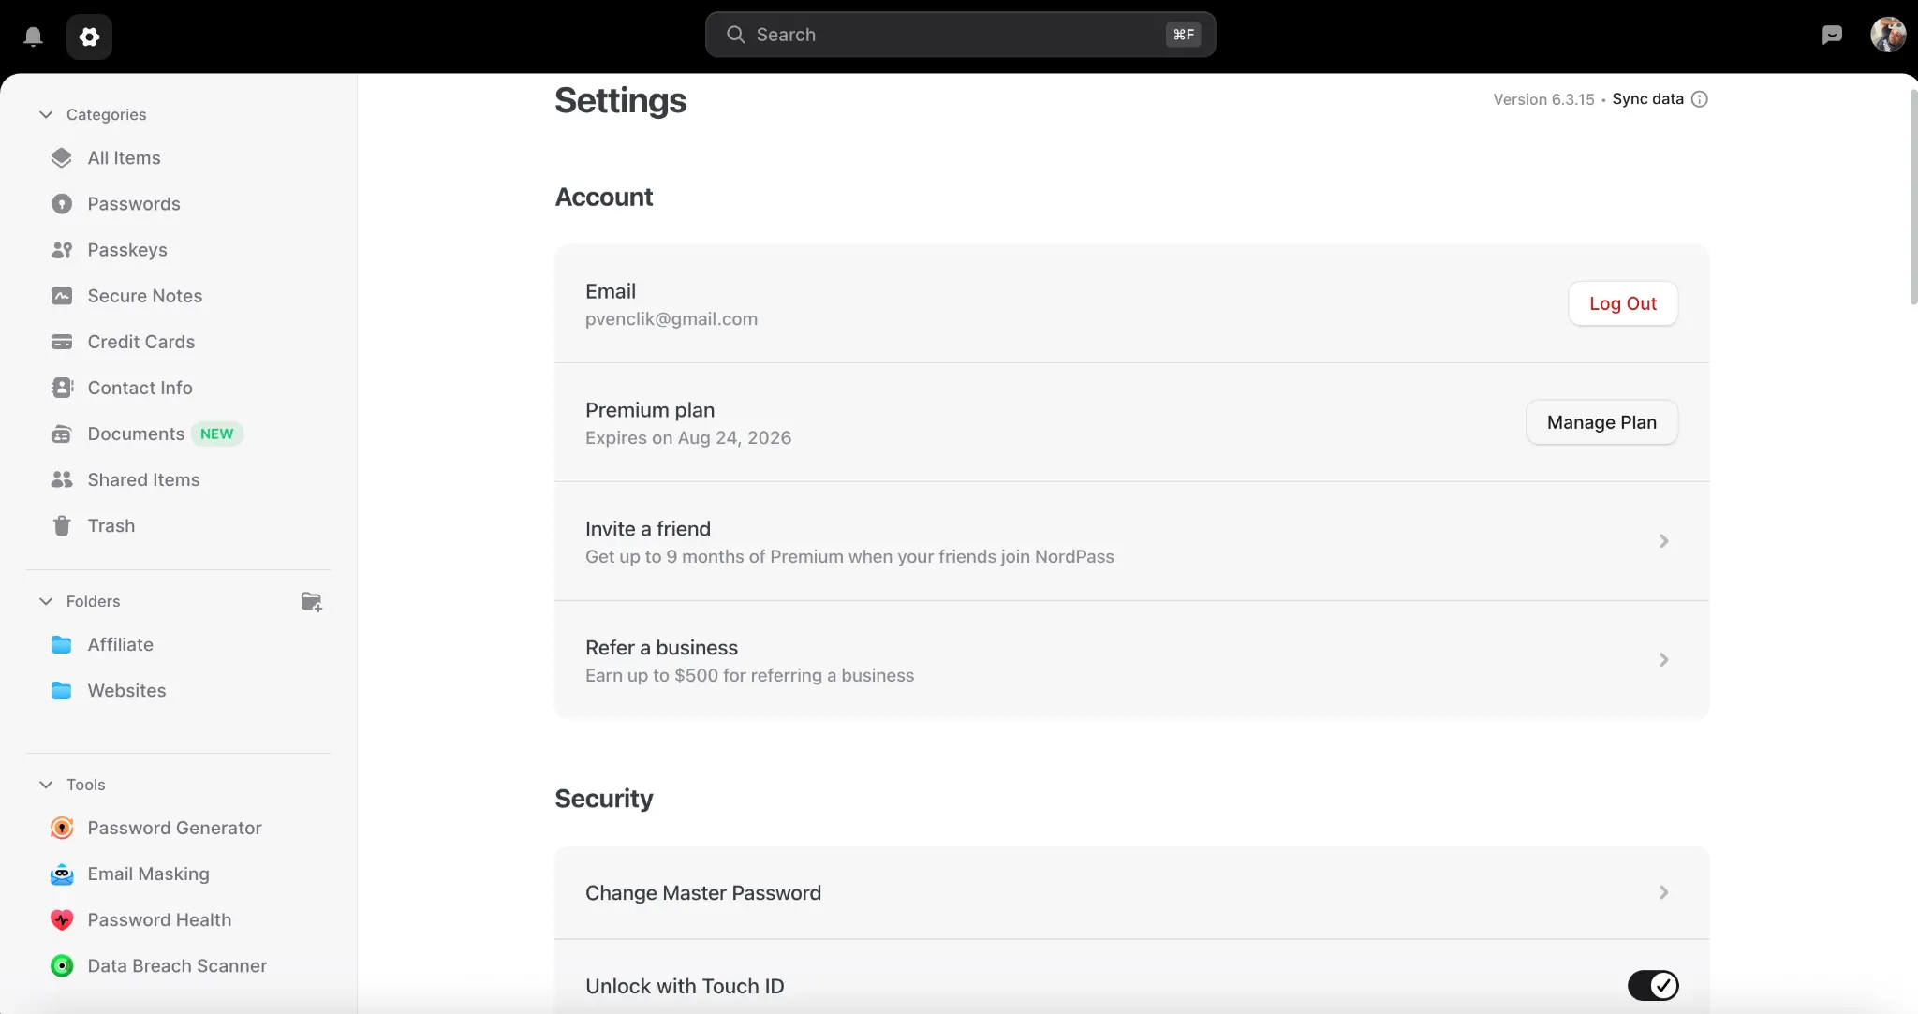Open the Password Health tool
This screenshot has width=1918, height=1014.
159,919
